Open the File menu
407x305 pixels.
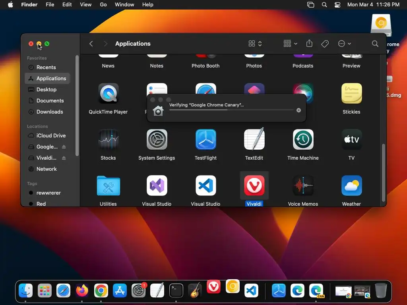click(50, 5)
